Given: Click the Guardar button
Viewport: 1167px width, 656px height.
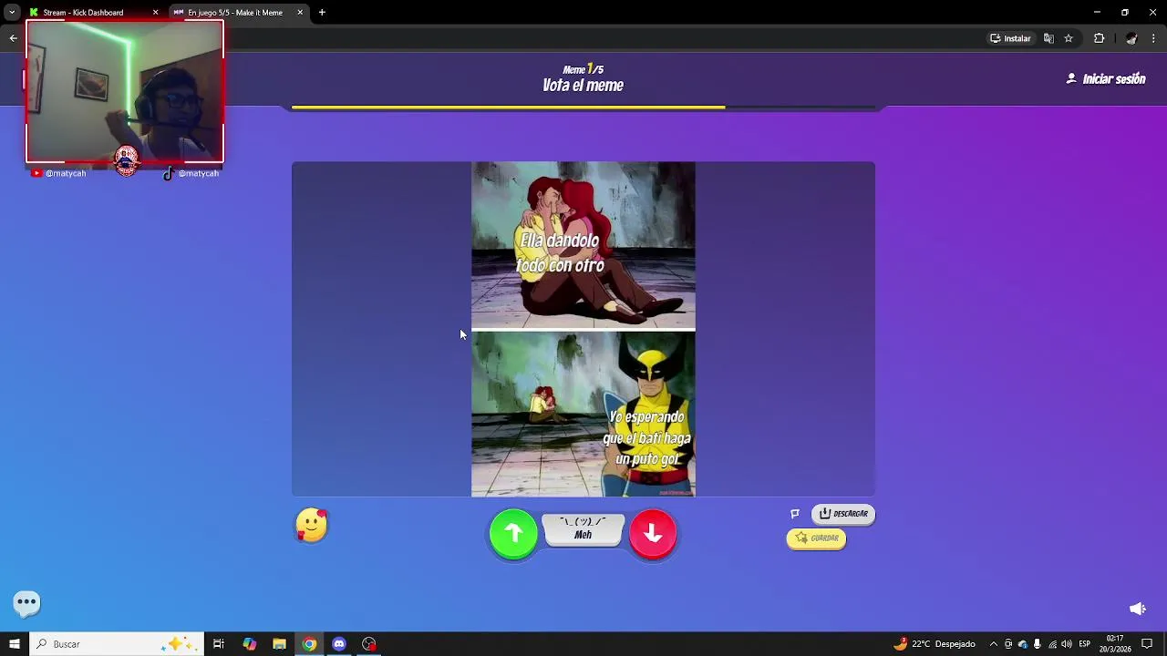Looking at the screenshot, I should [816, 538].
